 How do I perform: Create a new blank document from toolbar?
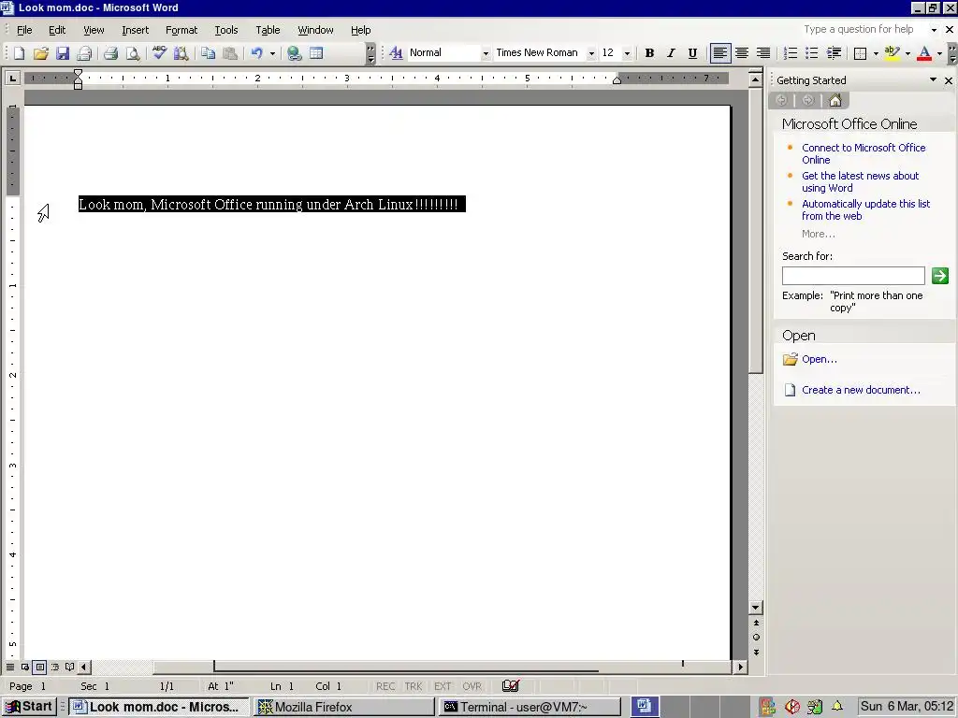19,53
